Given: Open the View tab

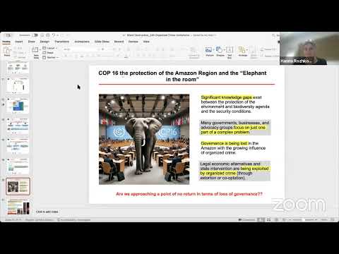Looking at the screenshot, I should coord(146,42).
